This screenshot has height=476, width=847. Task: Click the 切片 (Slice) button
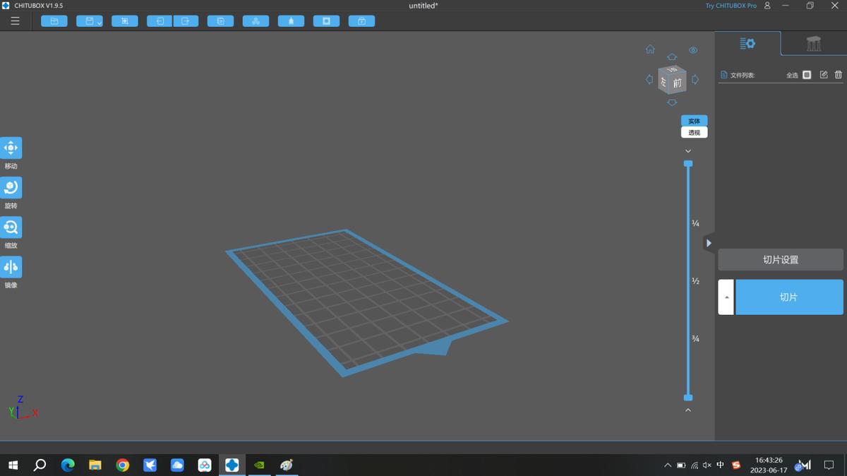pos(788,297)
